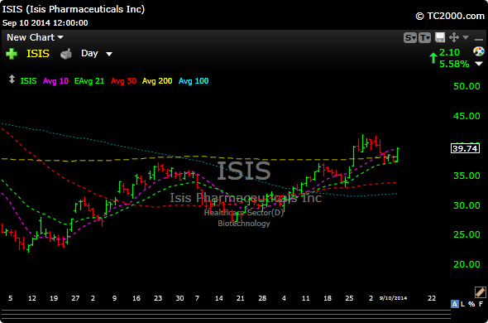Click the four-arrow move window icon
The width and height of the screenshot is (488, 323).
click(x=454, y=38)
